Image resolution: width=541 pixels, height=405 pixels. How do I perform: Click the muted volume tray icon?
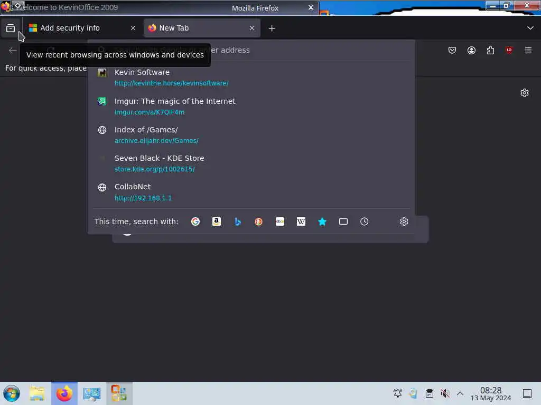[445, 393]
